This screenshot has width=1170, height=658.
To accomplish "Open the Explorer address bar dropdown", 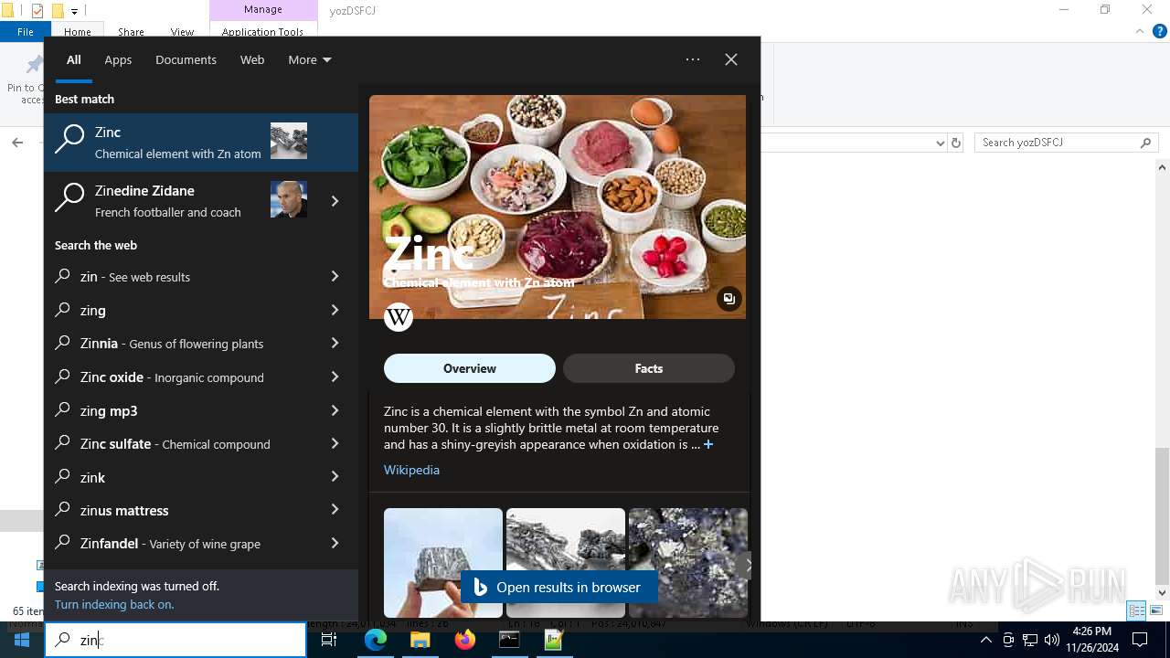I will [x=940, y=143].
